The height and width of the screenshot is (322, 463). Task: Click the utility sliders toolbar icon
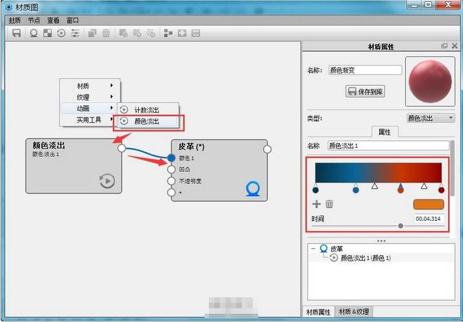[74, 33]
